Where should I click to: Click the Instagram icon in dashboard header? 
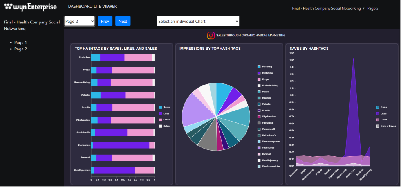[x=211, y=36]
